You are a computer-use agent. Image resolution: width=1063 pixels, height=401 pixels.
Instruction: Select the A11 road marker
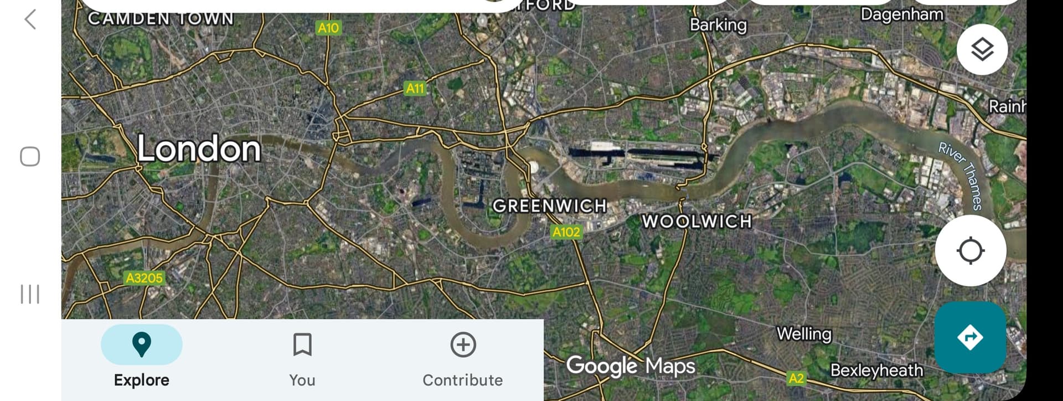tap(415, 88)
